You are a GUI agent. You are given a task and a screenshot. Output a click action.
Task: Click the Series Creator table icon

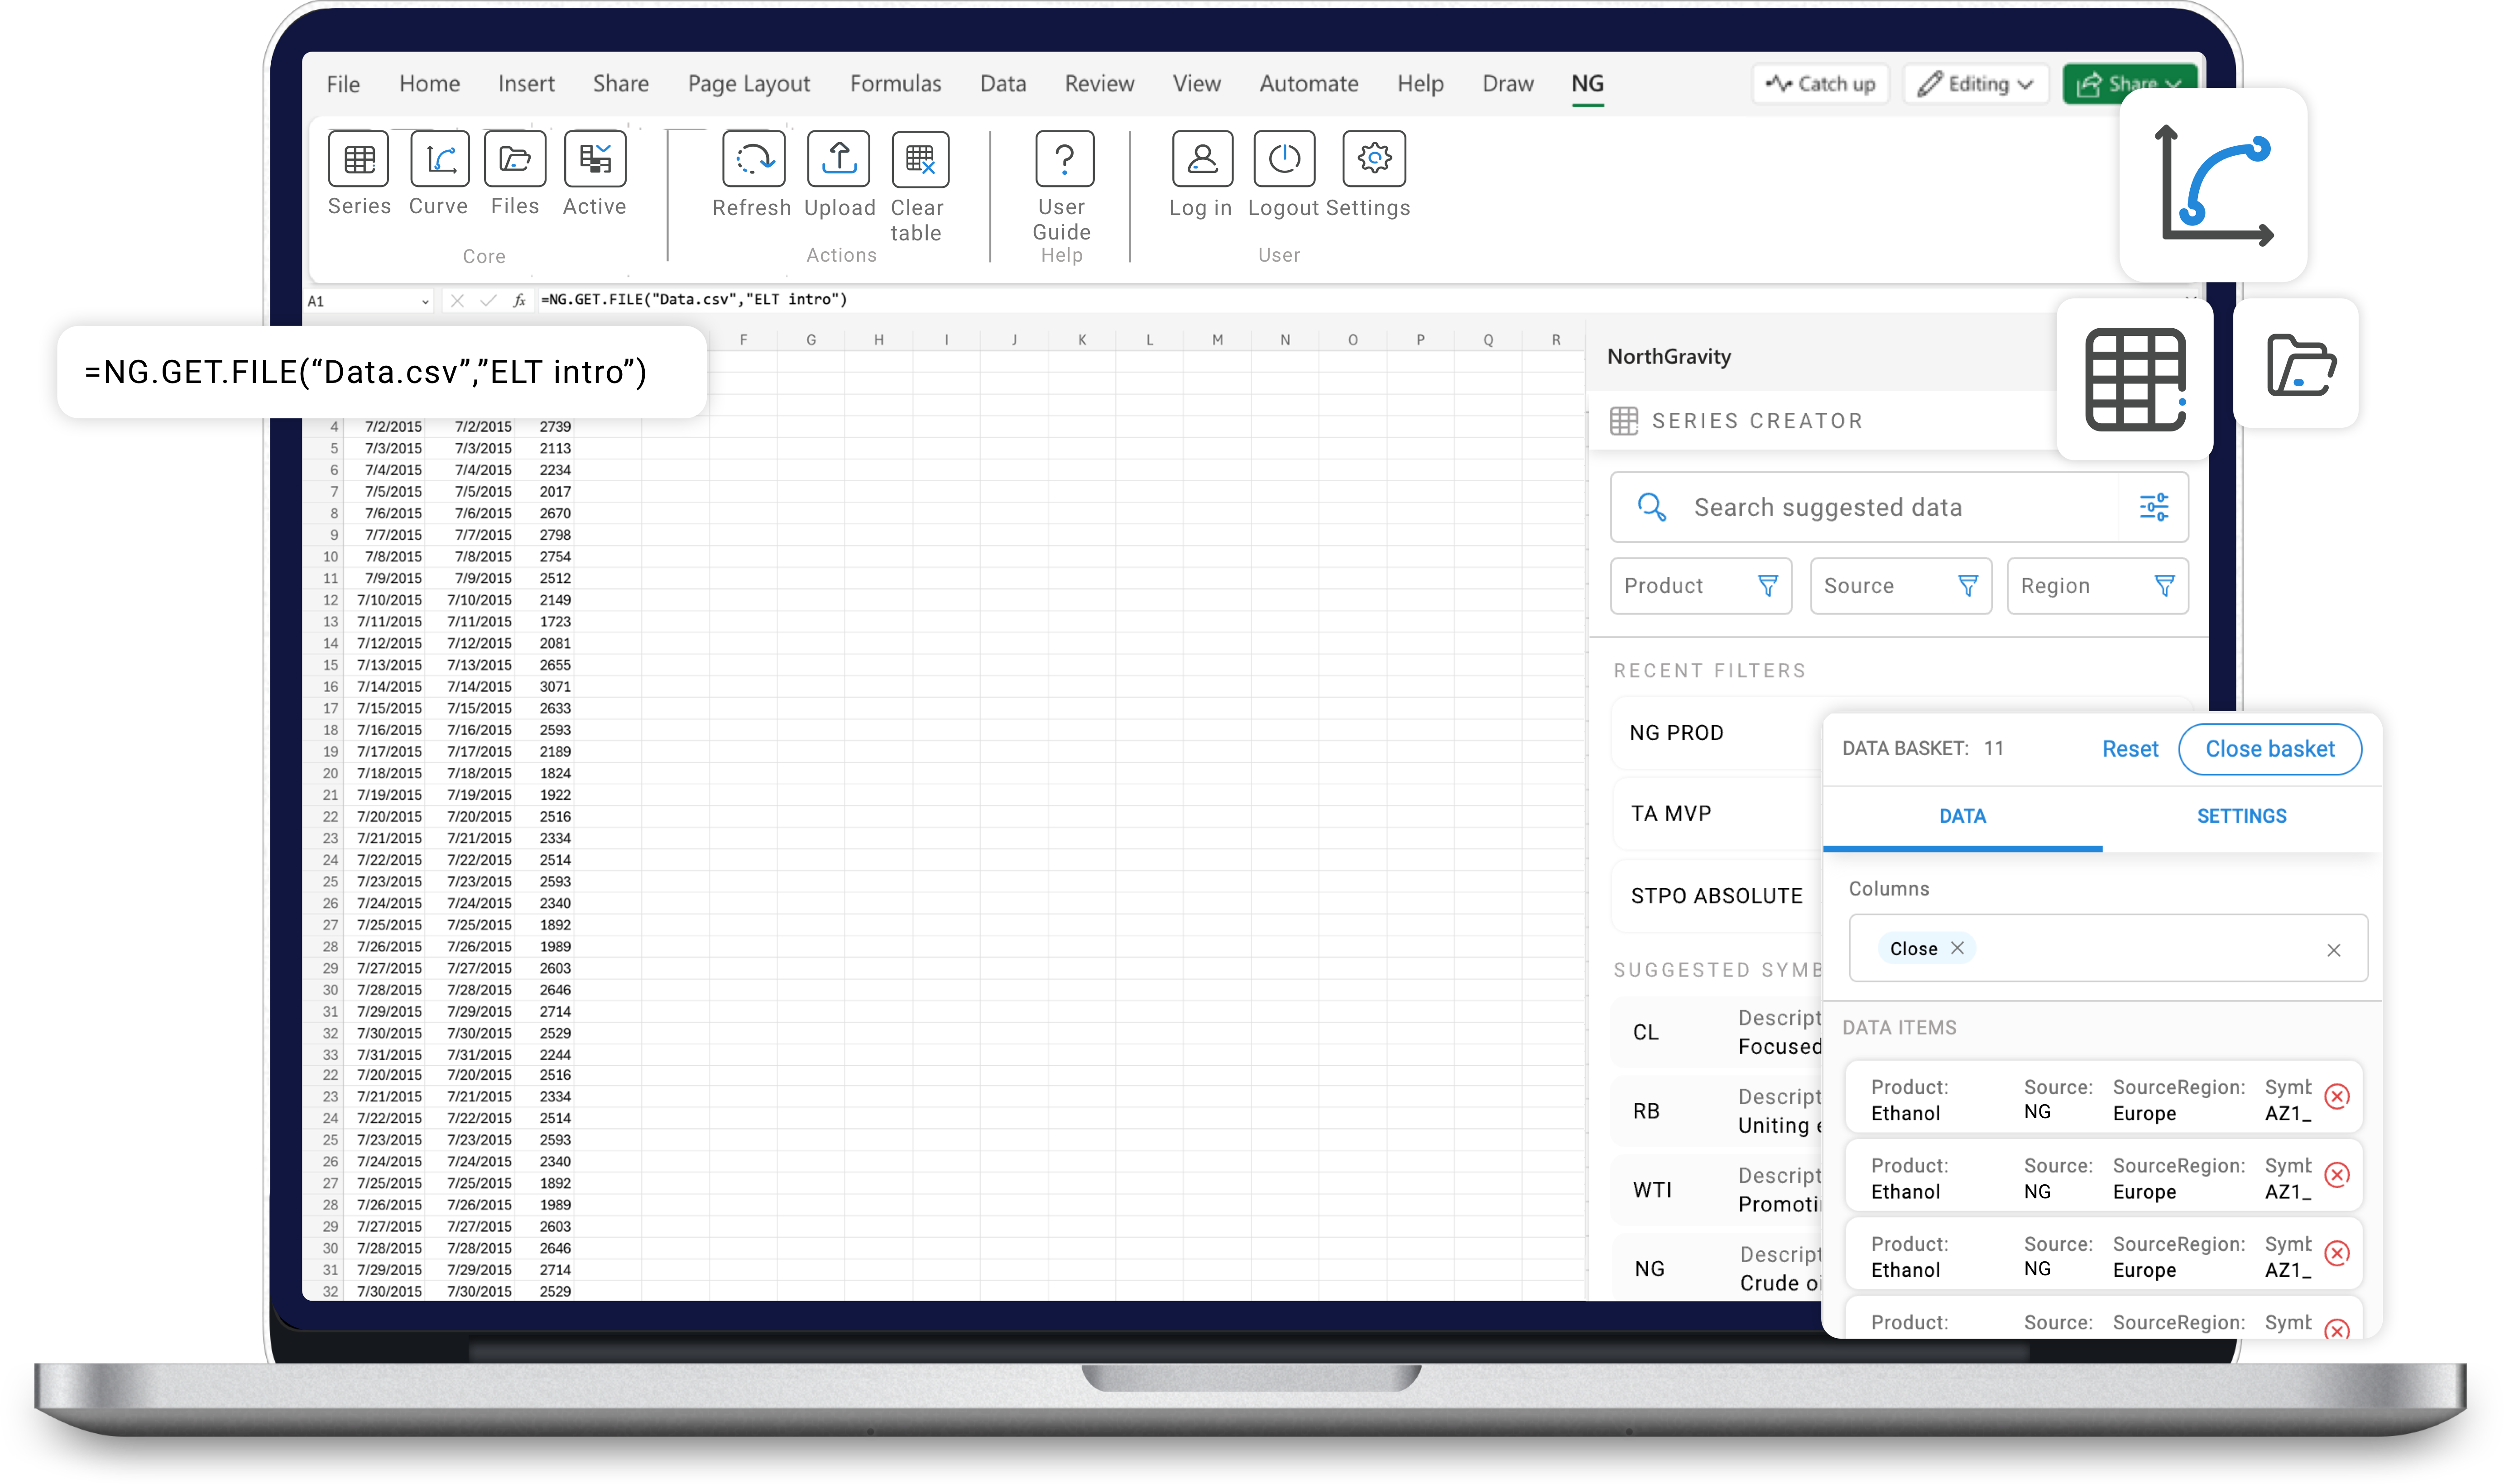[1624, 421]
